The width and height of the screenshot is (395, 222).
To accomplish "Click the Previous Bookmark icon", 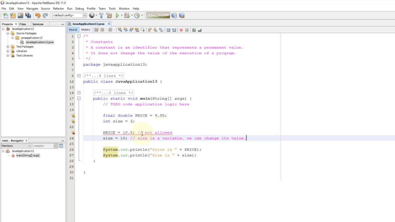I will pos(150,30).
